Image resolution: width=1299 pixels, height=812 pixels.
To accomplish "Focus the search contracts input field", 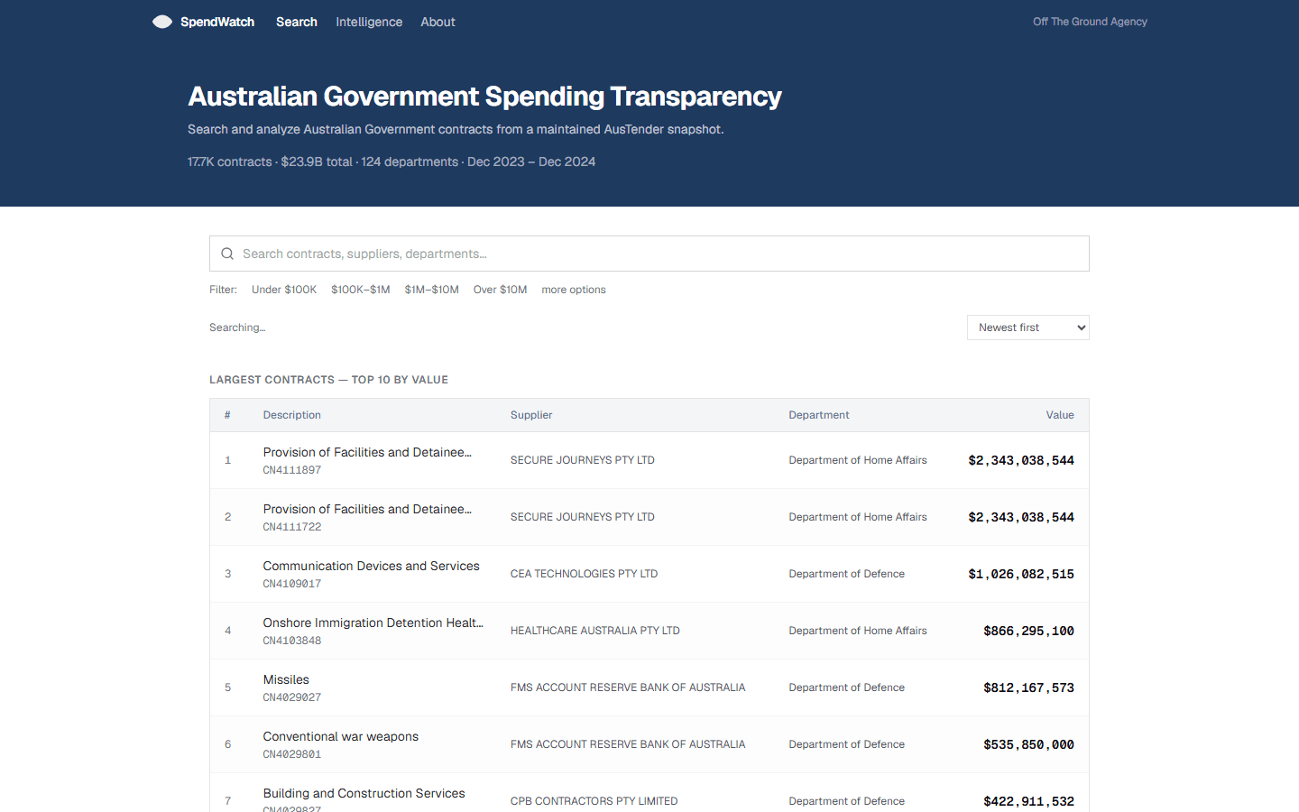I will pos(649,254).
